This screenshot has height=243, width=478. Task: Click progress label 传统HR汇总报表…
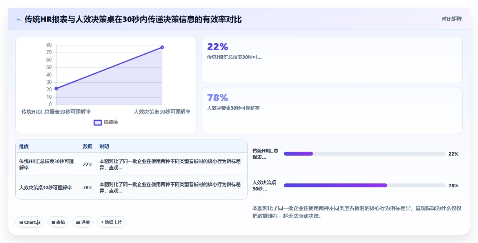coord(265,154)
